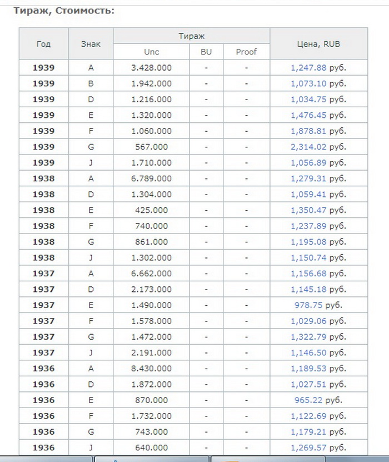This screenshot has height=462, width=389.
Task: Select the 1,878.81 price for 1939 F
Action: coord(308,131)
